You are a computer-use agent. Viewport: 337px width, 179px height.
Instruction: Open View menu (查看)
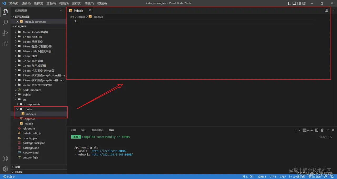coord(51,3)
